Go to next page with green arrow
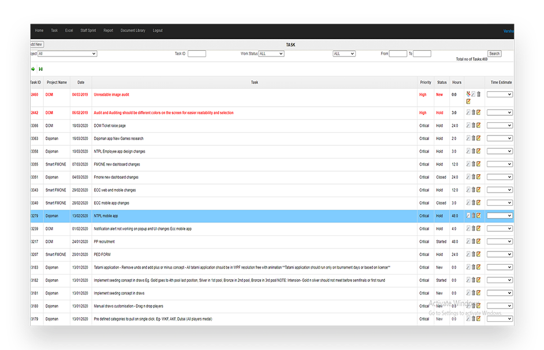 33,69
